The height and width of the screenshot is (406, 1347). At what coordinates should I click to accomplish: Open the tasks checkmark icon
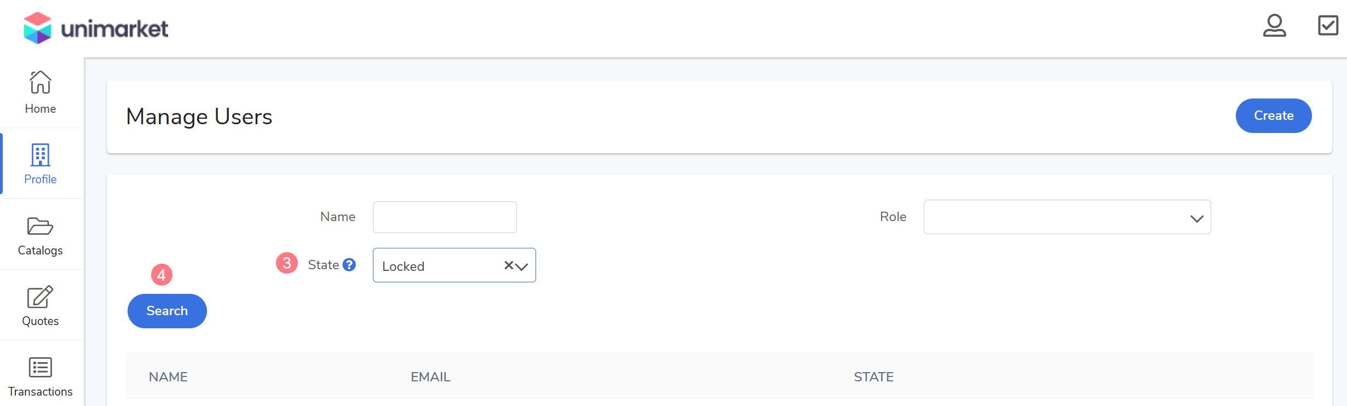(1328, 26)
